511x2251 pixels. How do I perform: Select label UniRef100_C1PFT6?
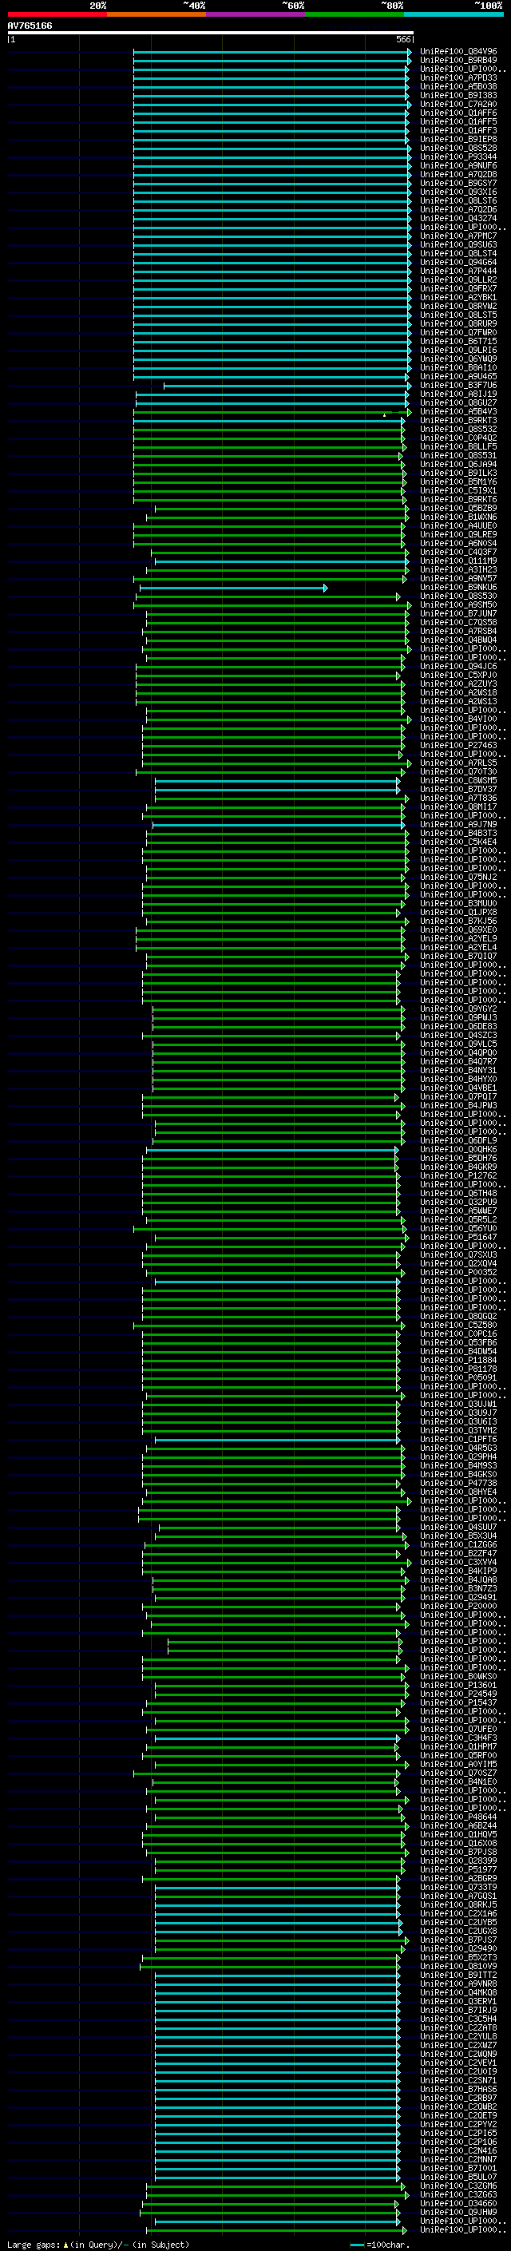point(458,1440)
